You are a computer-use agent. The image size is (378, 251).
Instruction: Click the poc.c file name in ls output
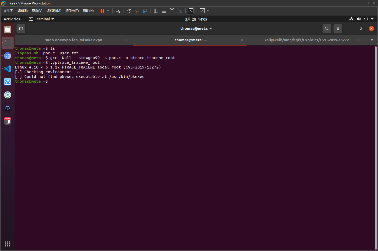click(49, 53)
